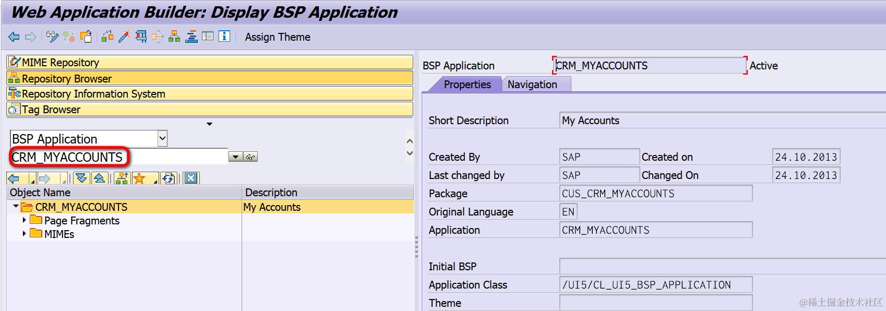Click the Expand All nodes icon
This screenshot has height=311, width=886.
click(x=81, y=178)
